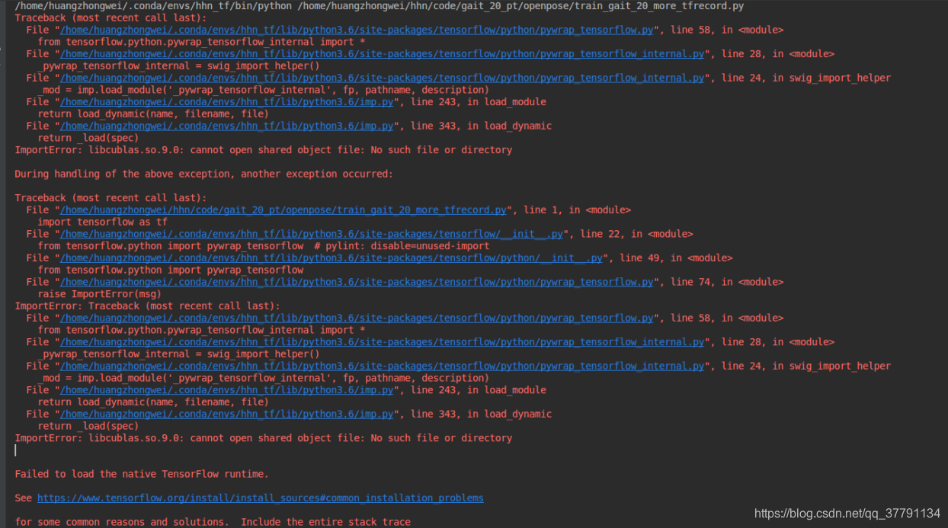
Task: Click 'During handling of the above exception' message
Action: tap(204, 174)
